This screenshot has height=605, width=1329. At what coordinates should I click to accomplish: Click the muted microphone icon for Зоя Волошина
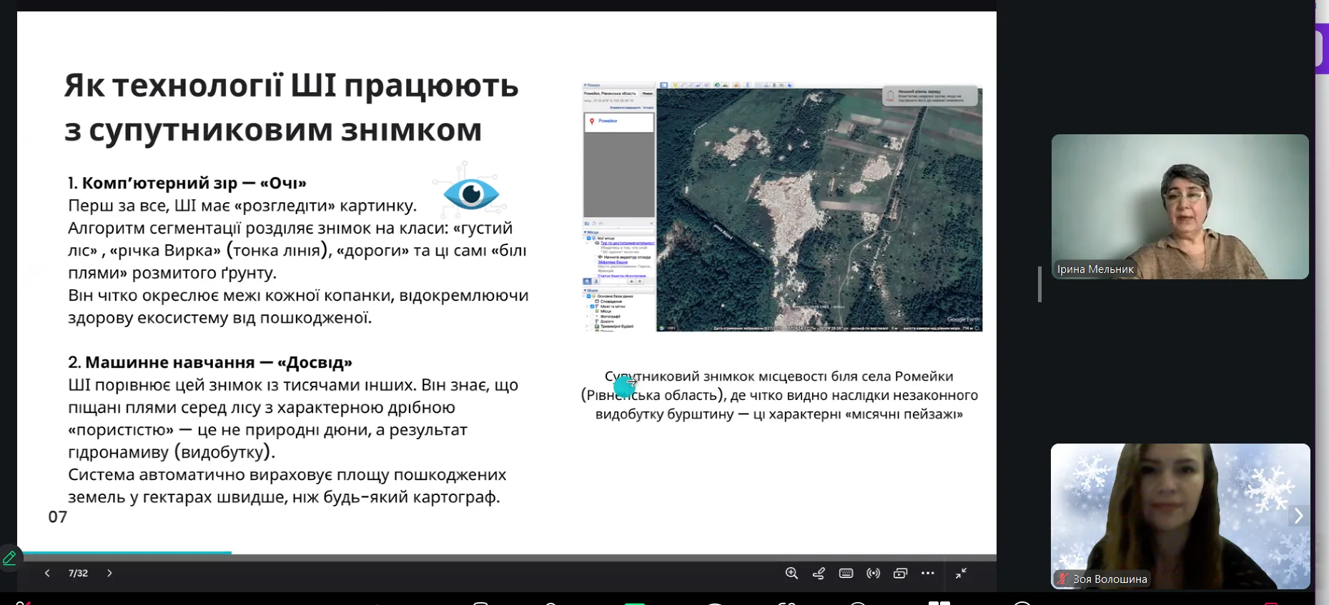coord(1063,579)
